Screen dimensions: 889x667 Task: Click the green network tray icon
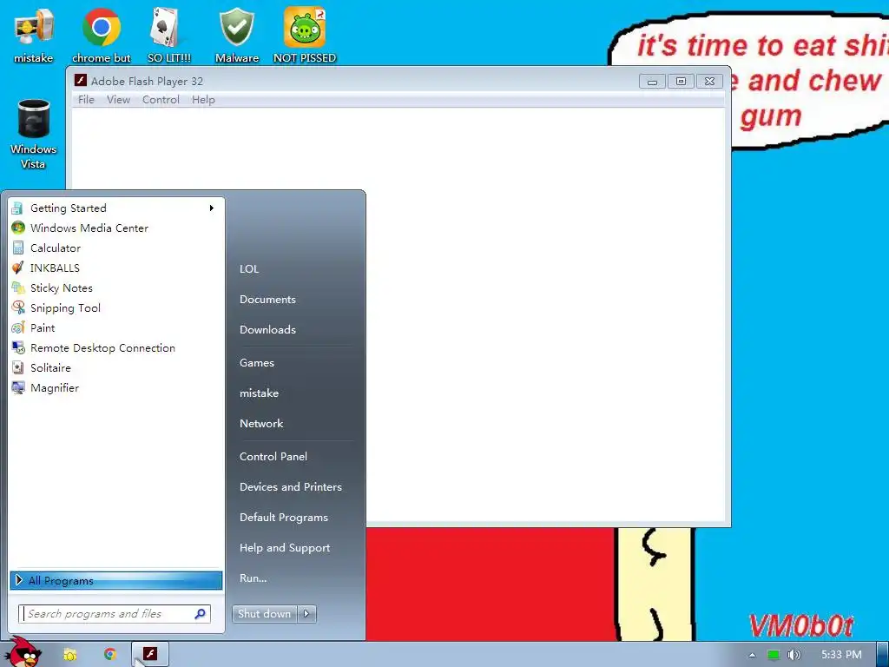click(x=774, y=655)
